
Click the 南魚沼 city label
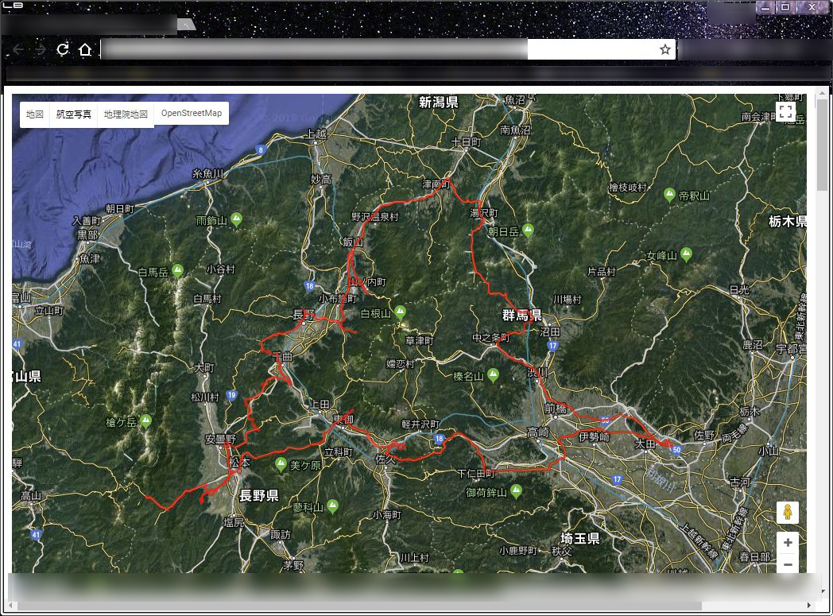point(515,130)
